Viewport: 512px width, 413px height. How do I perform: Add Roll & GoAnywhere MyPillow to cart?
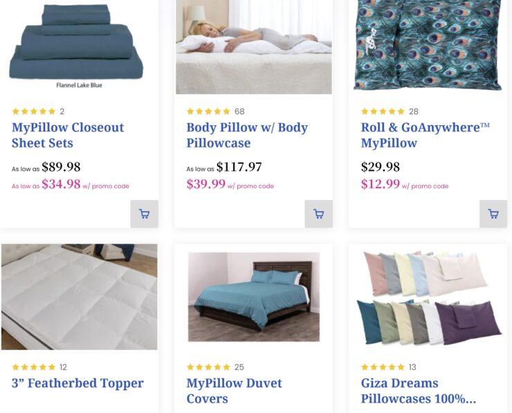[x=493, y=214]
